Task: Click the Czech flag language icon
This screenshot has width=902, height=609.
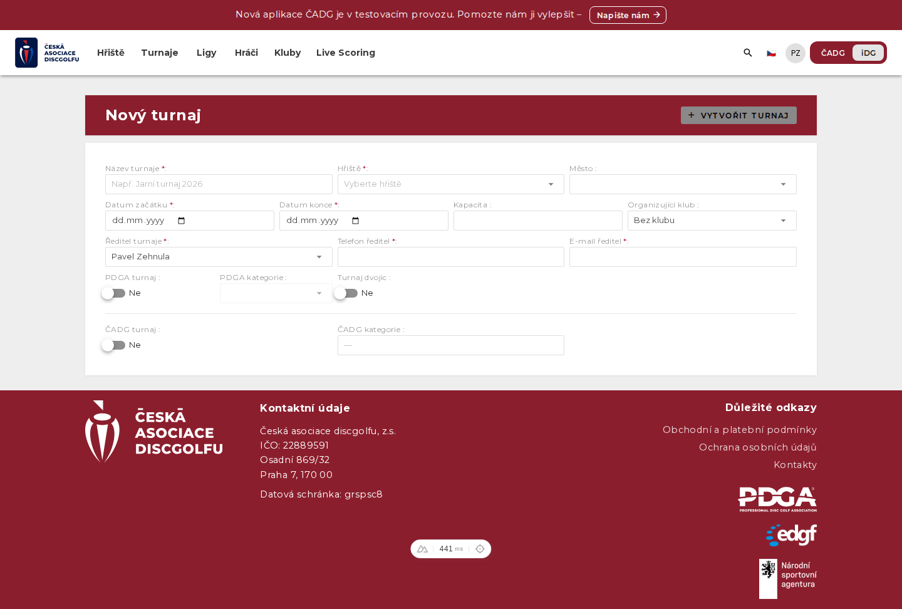Action: click(771, 53)
